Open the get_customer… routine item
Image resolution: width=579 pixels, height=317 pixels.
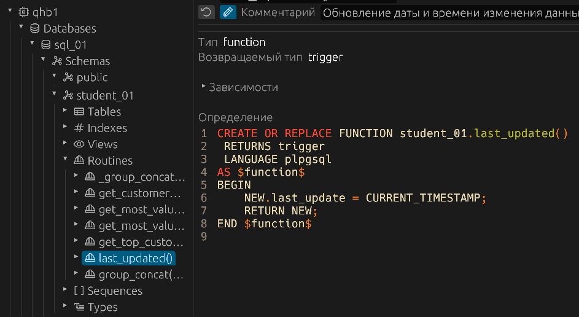(140, 194)
